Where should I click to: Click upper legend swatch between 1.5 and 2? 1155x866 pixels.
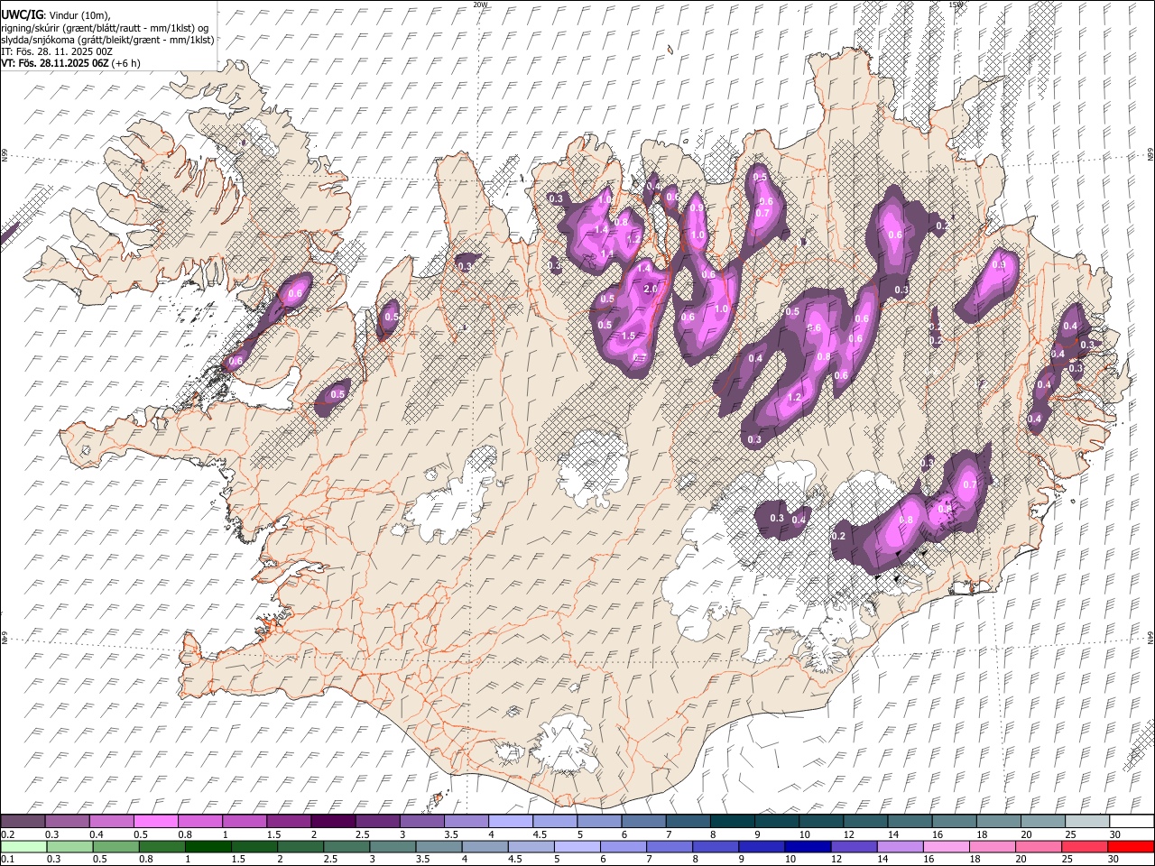pyautogui.click(x=289, y=821)
